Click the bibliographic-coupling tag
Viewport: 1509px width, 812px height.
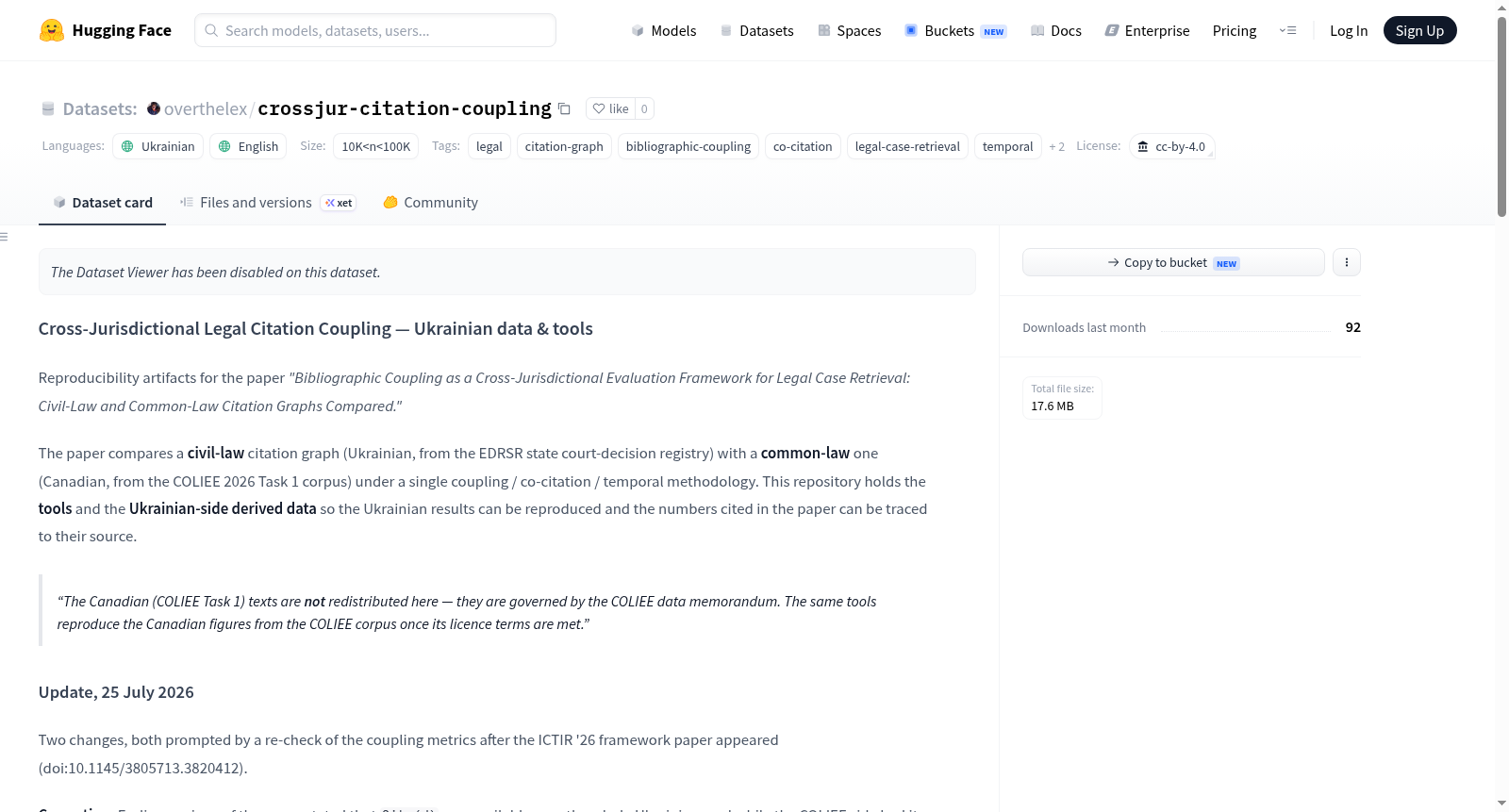point(688,146)
